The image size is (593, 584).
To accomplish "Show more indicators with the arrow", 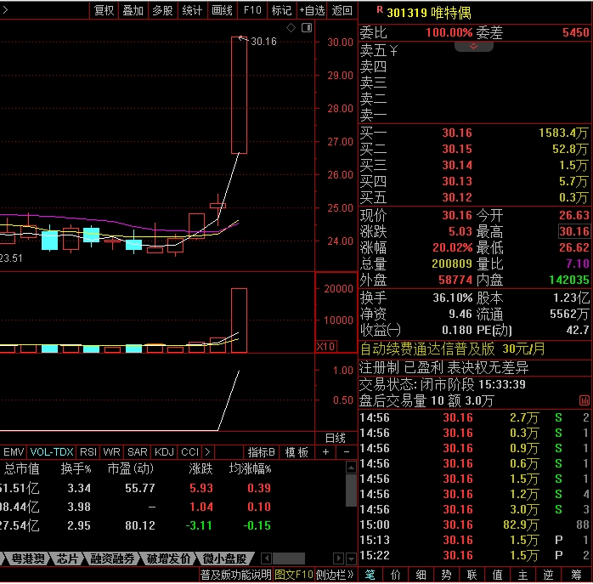I will (x=207, y=452).
